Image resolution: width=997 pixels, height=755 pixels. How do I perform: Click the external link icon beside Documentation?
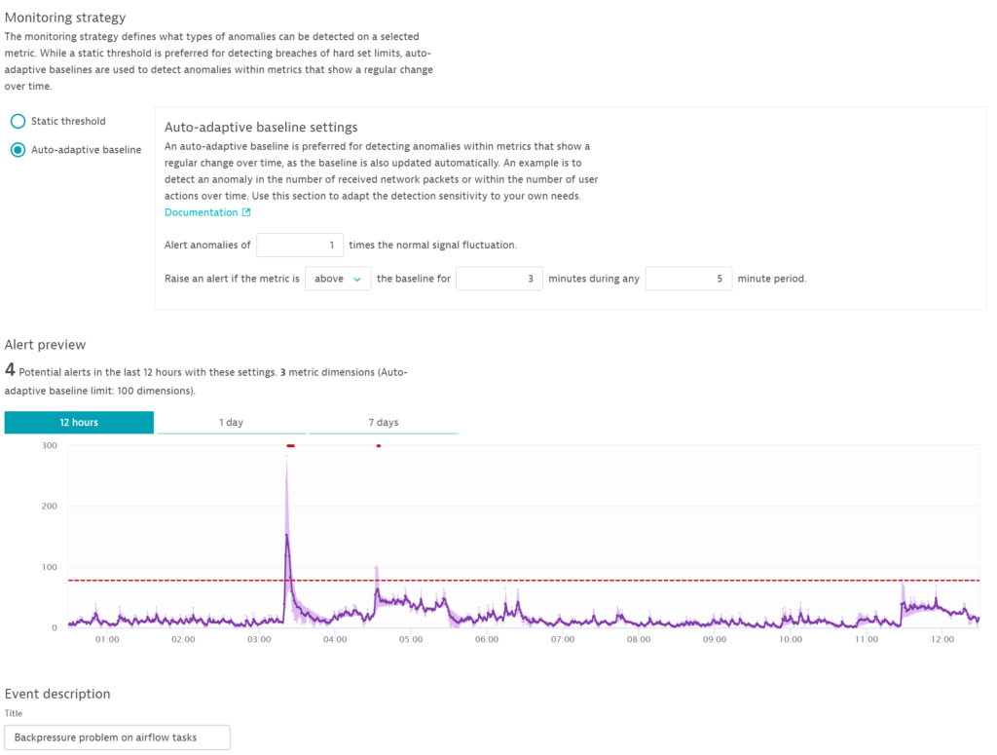(246, 212)
